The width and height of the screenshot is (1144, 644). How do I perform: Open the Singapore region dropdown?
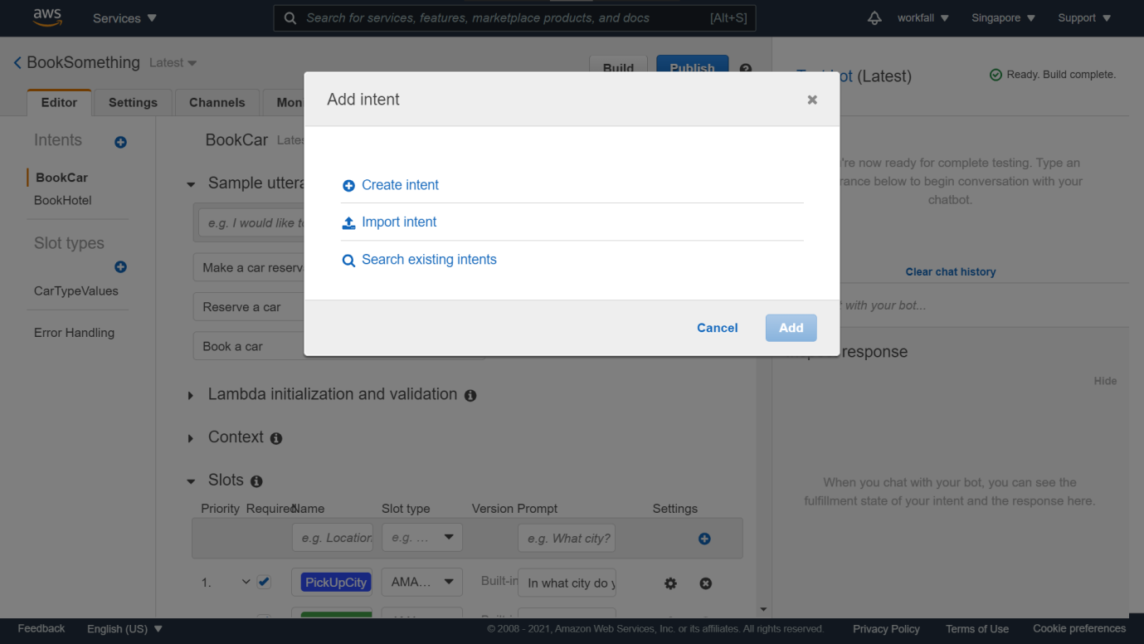click(1003, 17)
